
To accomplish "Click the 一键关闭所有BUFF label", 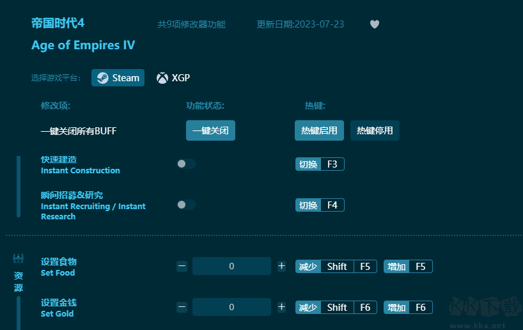I will (79, 131).
